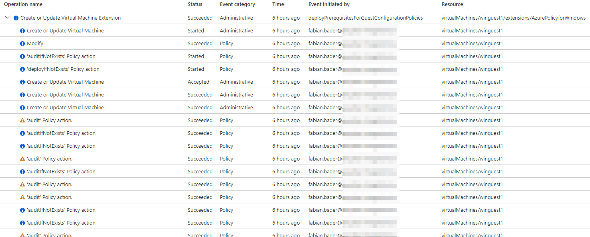Sort by the Time column header

coord(278,4)
